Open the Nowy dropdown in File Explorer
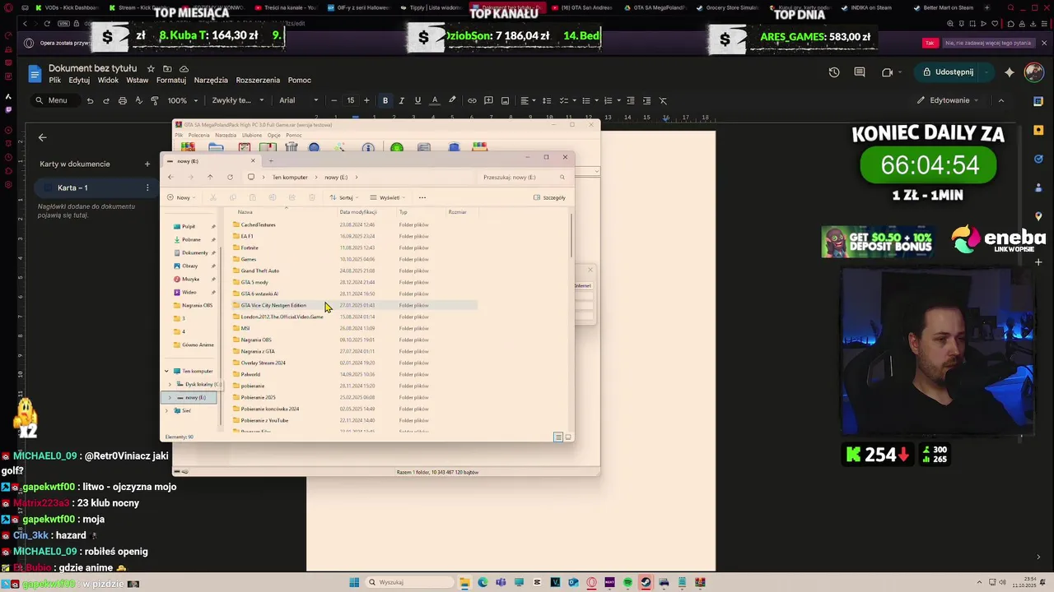 [183, 197]
